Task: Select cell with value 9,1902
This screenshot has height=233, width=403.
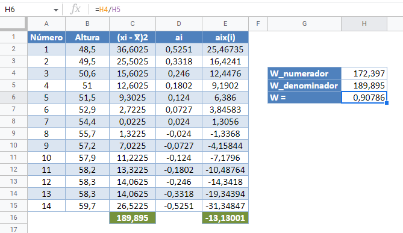Action: (225, 85)
